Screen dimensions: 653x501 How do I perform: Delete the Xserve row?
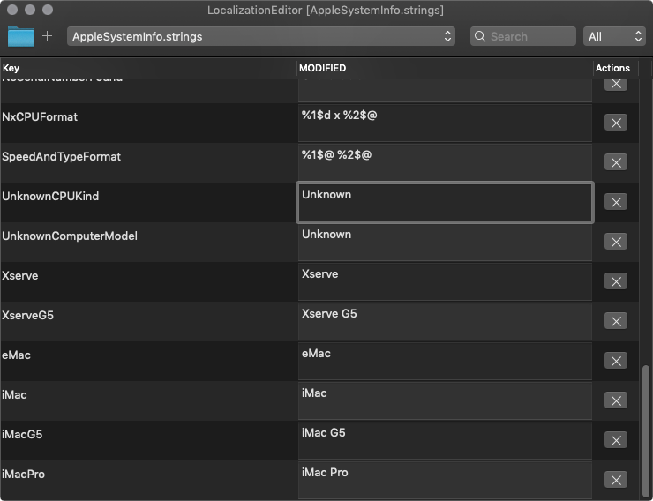616,281
